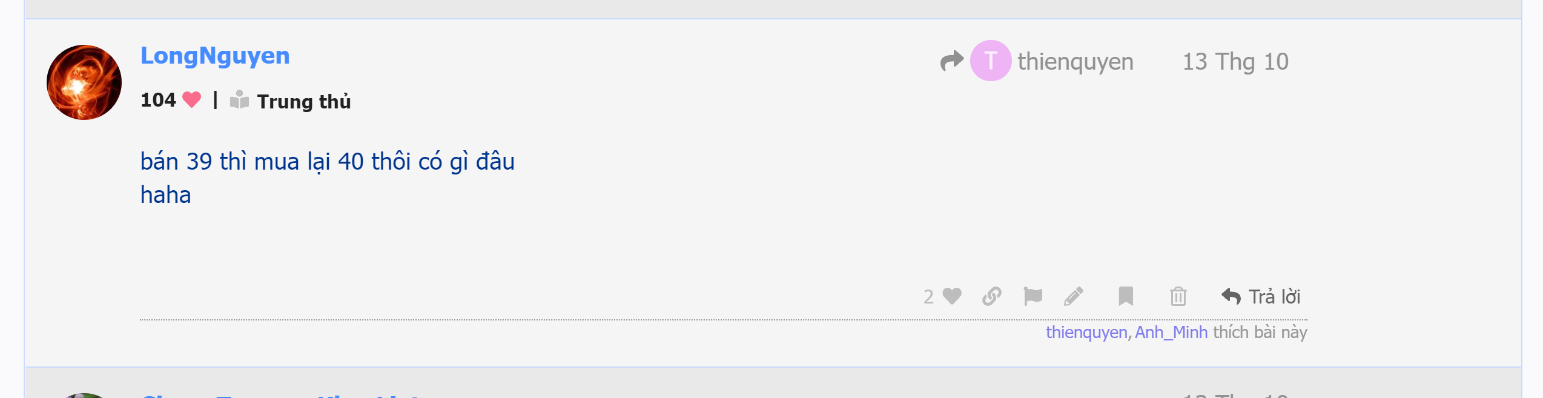Copy the post link via chain icon
This screenshot has width=1543, height=398.
[991, 296]
